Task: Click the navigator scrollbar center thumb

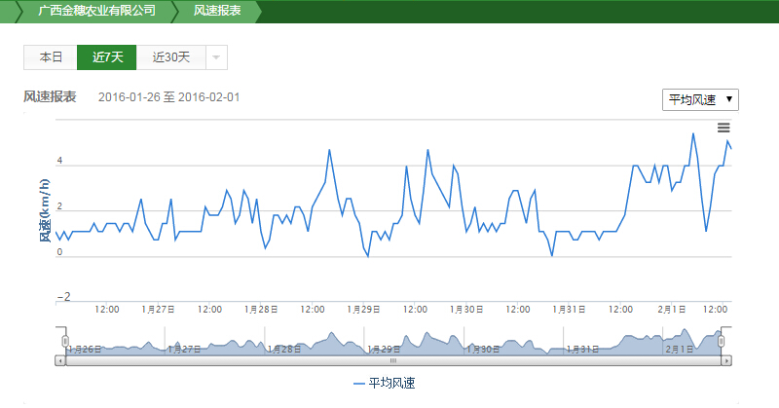Action: (393, 360)
